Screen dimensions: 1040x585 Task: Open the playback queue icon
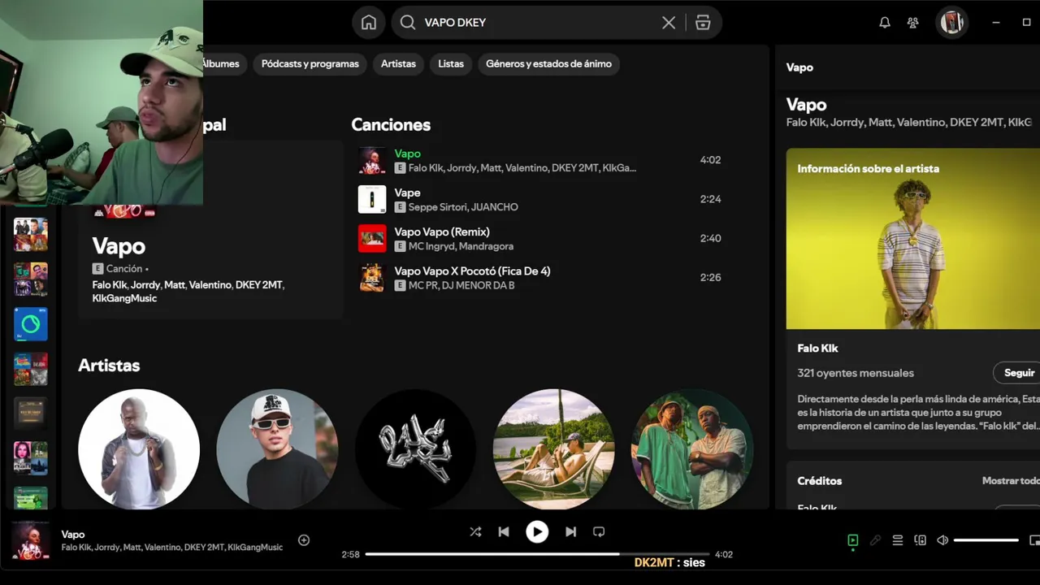[x=898, y=539]
